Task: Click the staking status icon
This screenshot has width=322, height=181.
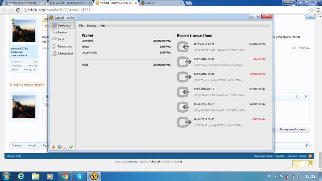Action: tap(60, 147)
